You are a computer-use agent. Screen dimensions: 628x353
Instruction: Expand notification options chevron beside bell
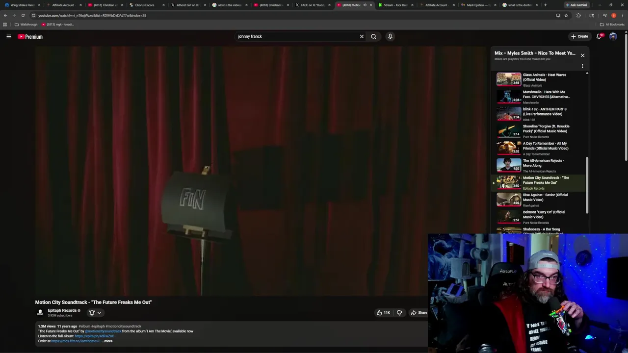point(99,313)
